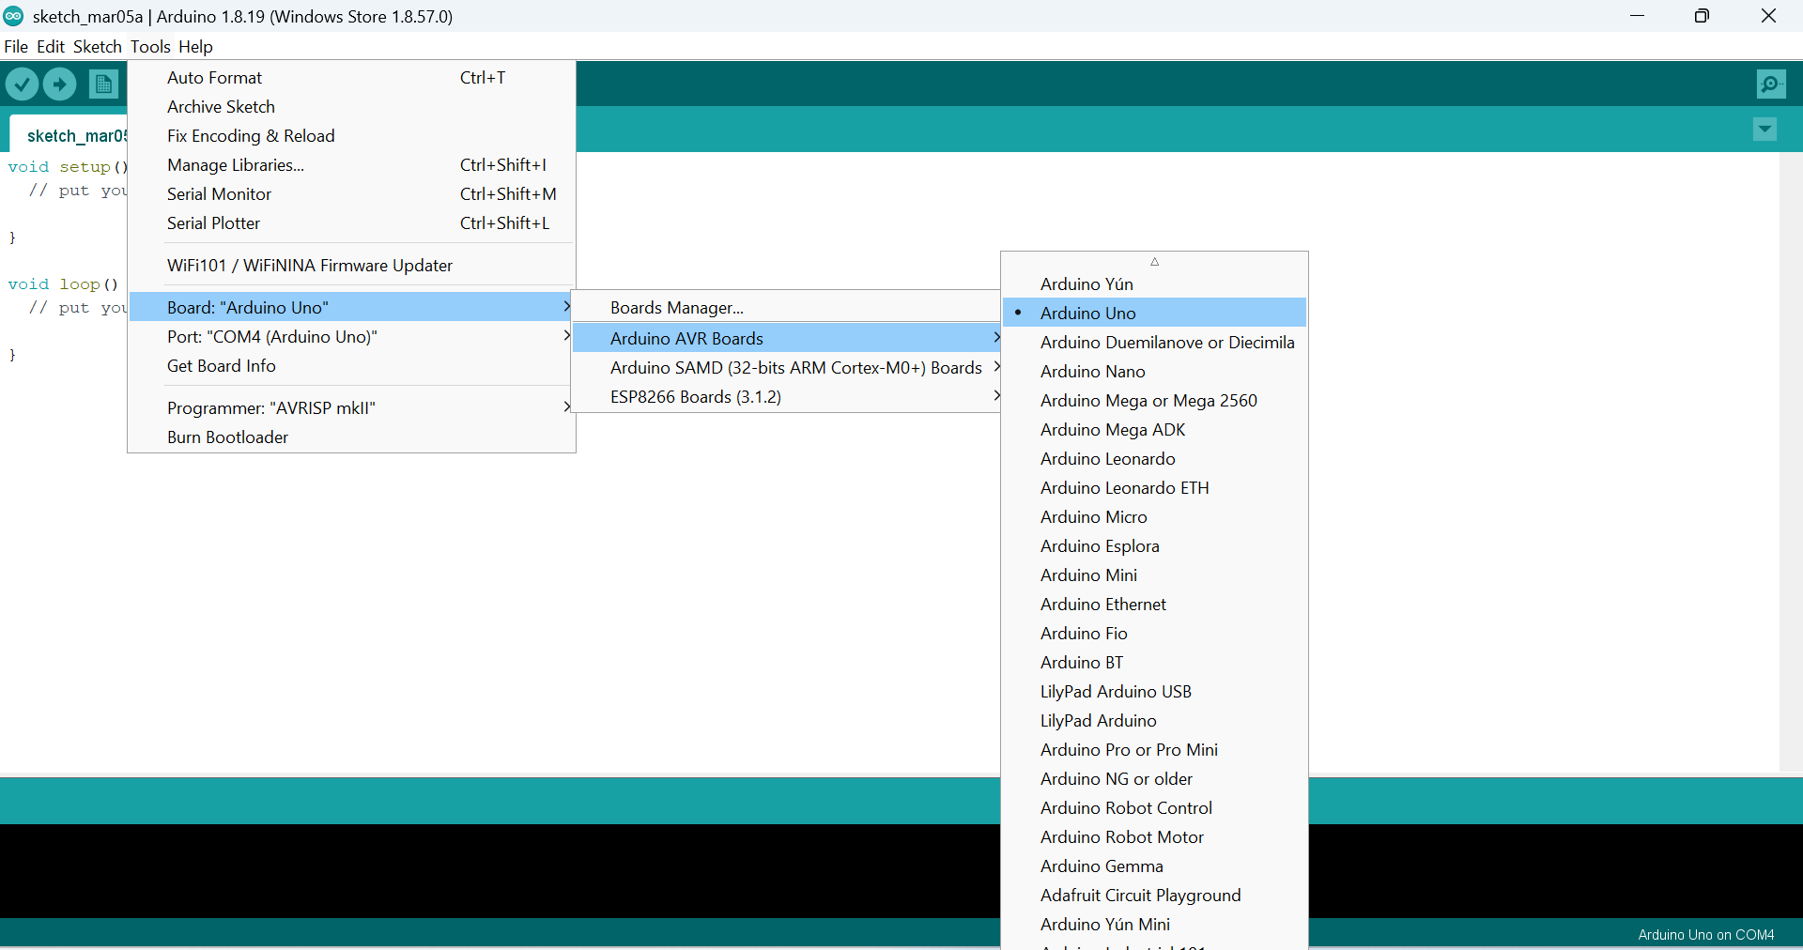Open Serial Monitor using magnifier icon
The width and height of the screenshot is (1803, 950).
1771,84
